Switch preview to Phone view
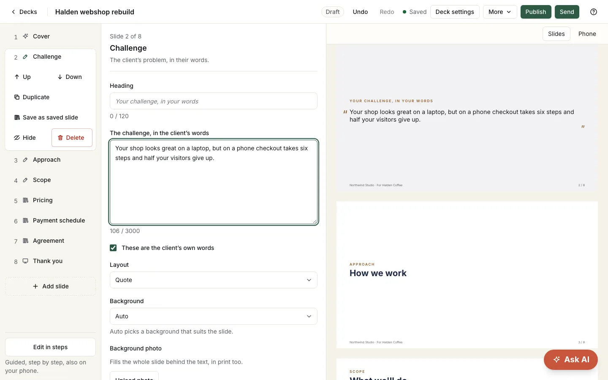This screenshot has width=608, height=380. (x=587, y=34)
